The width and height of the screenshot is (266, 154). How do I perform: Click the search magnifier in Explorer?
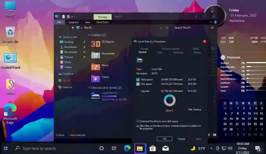tap(212, 28)
